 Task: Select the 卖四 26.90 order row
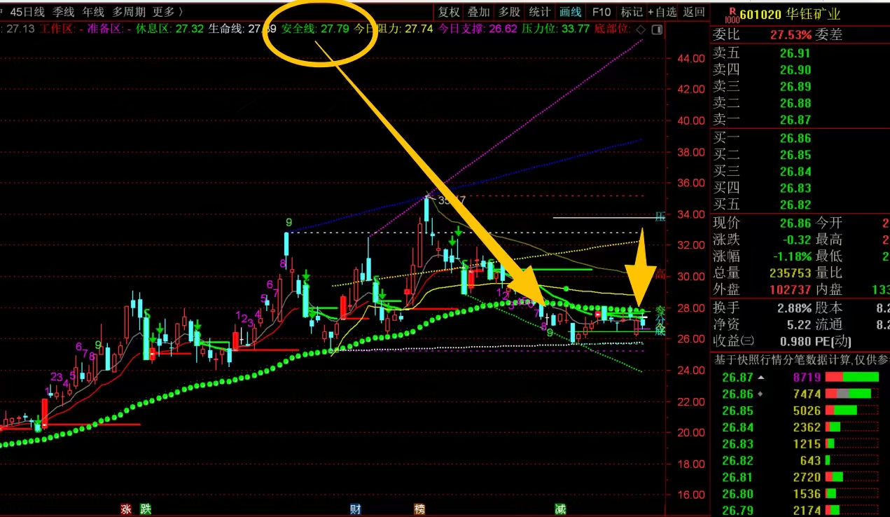click(800, 70)
